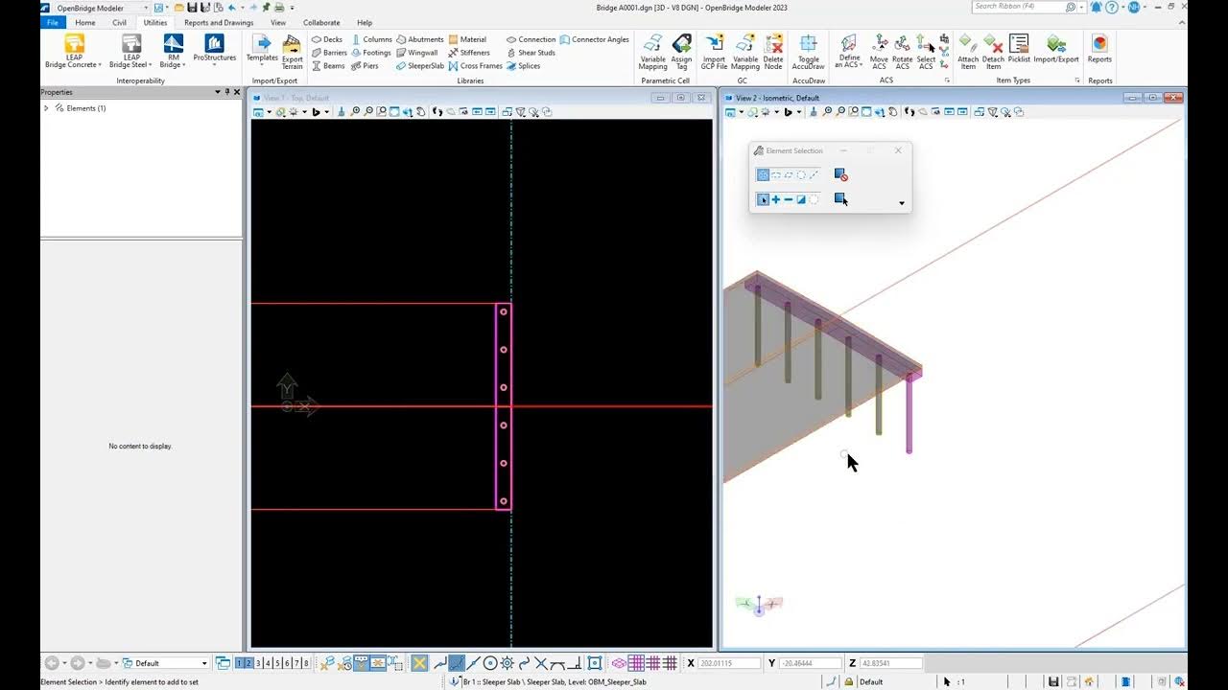Click the Assign Tag tool
The height and width of the screenshot is (690, 1228).
tap(682, 52)
